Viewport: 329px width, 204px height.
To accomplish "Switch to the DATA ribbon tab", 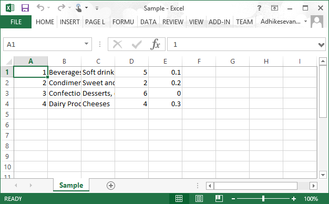I will (x=148, y=22).
